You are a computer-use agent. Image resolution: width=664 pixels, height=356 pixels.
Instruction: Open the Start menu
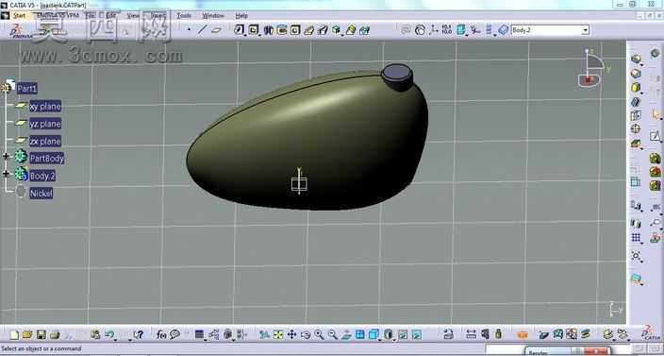19,16
